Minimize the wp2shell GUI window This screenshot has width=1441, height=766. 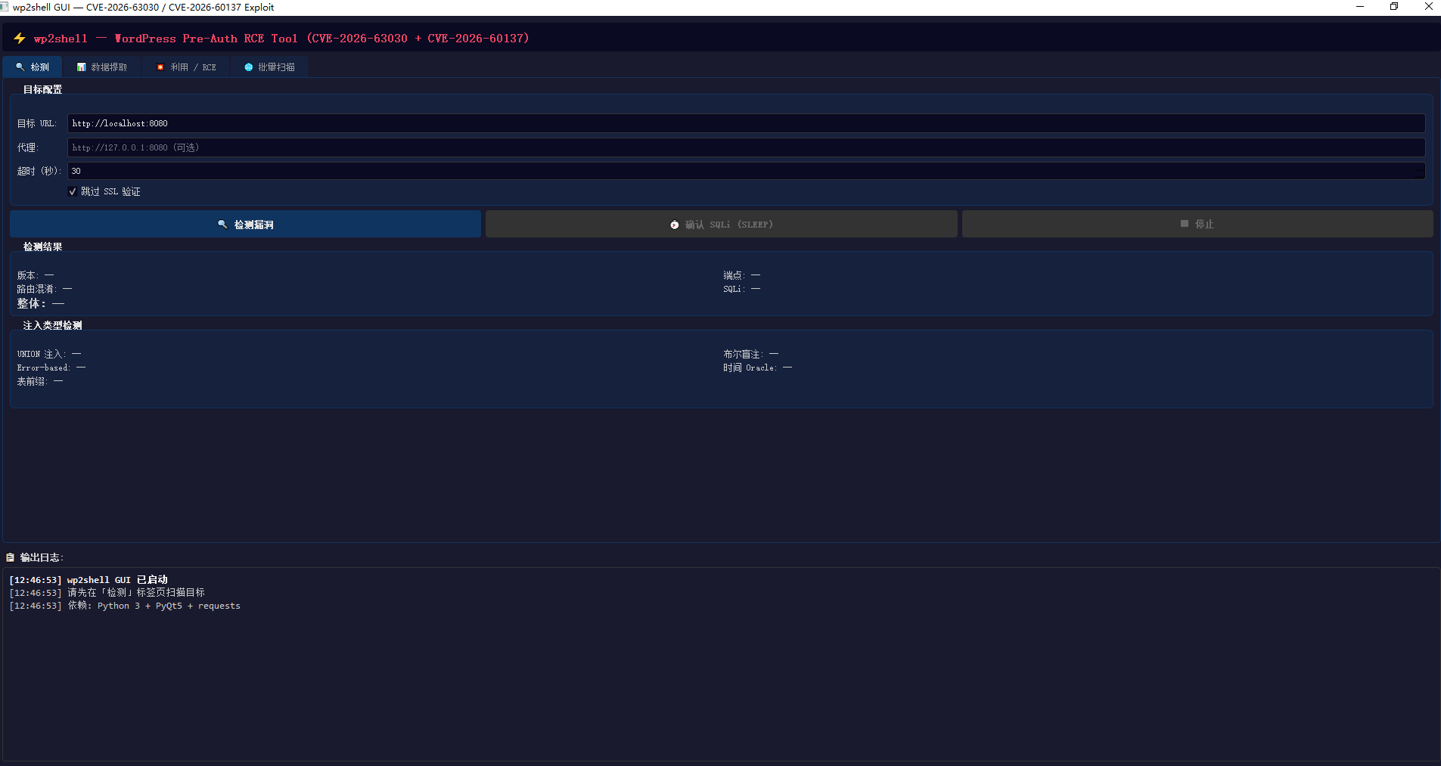(x=1360, y=7)
